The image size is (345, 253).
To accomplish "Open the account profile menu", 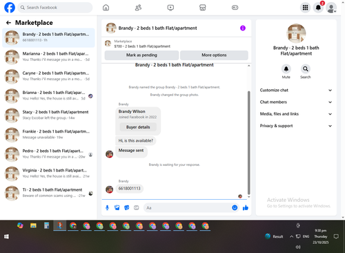I will 331,8.
